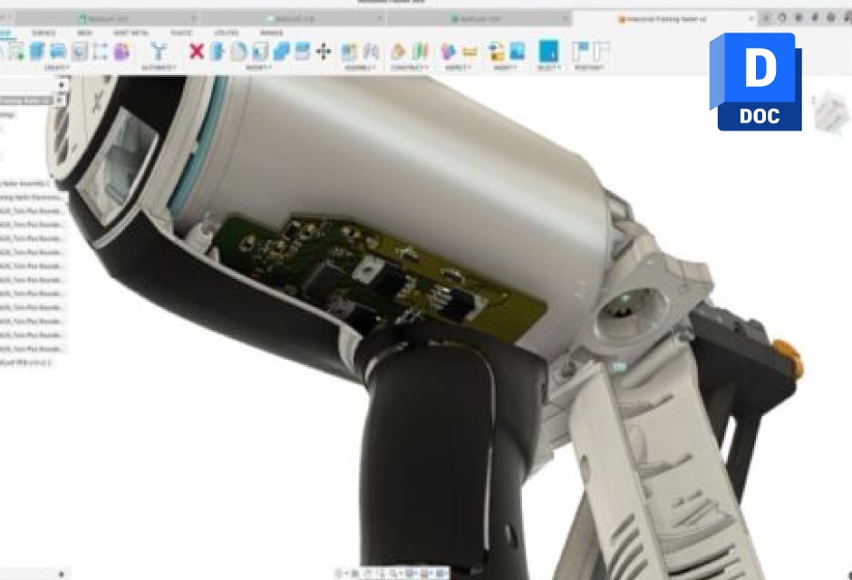Image resolution: width=852 pixels, height=580 pixels.
Task: Expand the root assembly node in the browser
Action: point(5,100)
